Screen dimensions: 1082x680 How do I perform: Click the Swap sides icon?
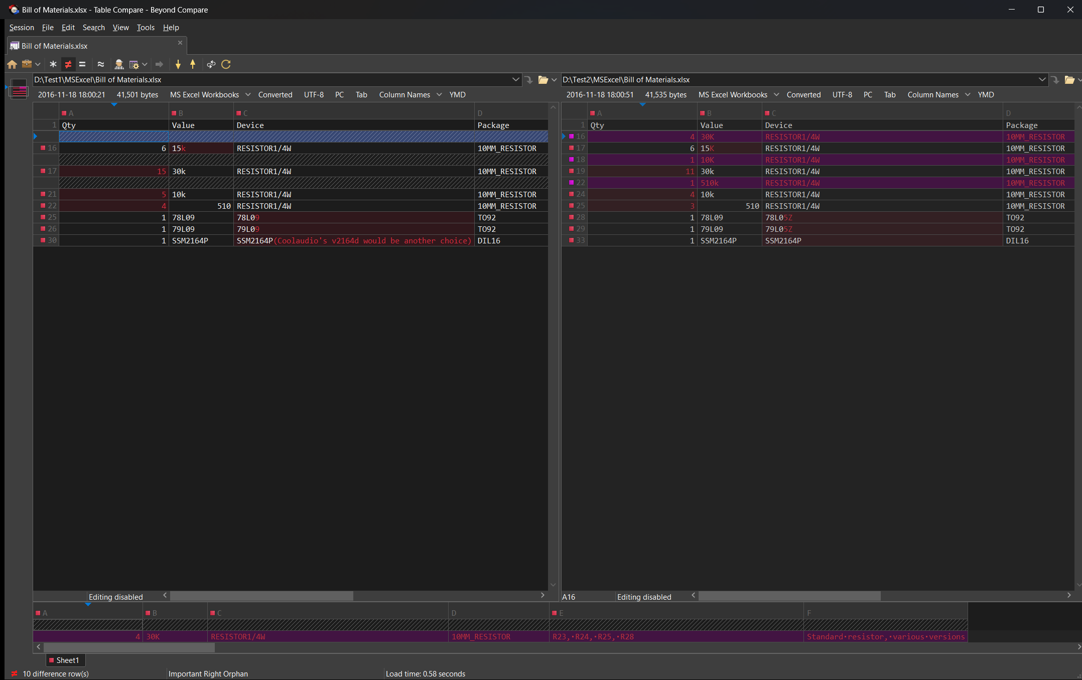tap(211, 64)
